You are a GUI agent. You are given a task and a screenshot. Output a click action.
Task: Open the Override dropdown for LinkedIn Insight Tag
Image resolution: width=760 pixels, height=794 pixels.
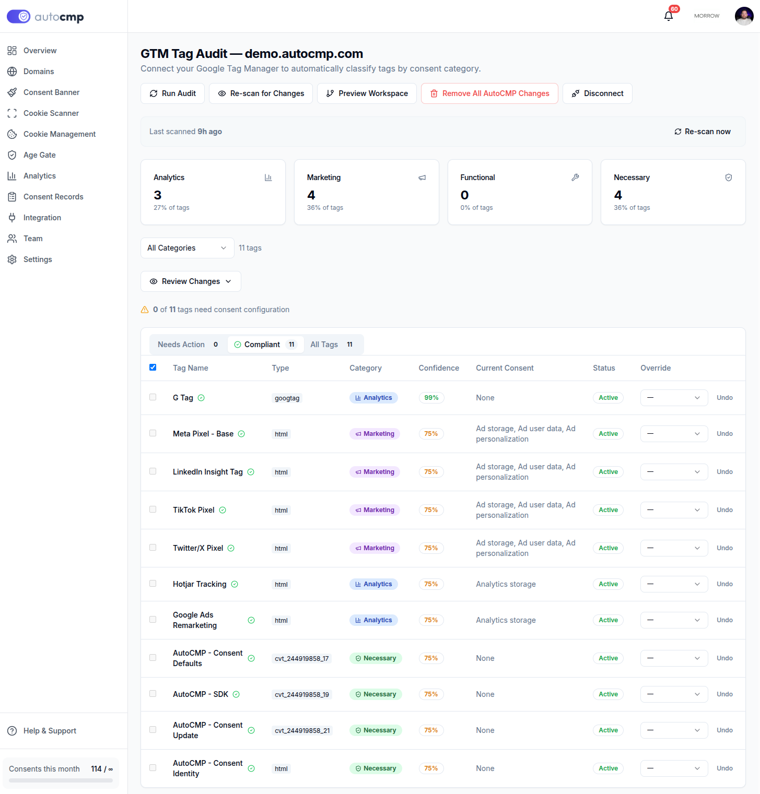[674, 472]
